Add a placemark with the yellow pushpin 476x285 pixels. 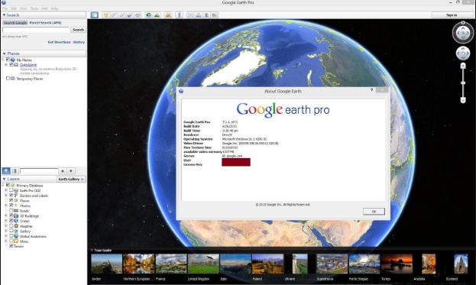[x=105, y=15]
